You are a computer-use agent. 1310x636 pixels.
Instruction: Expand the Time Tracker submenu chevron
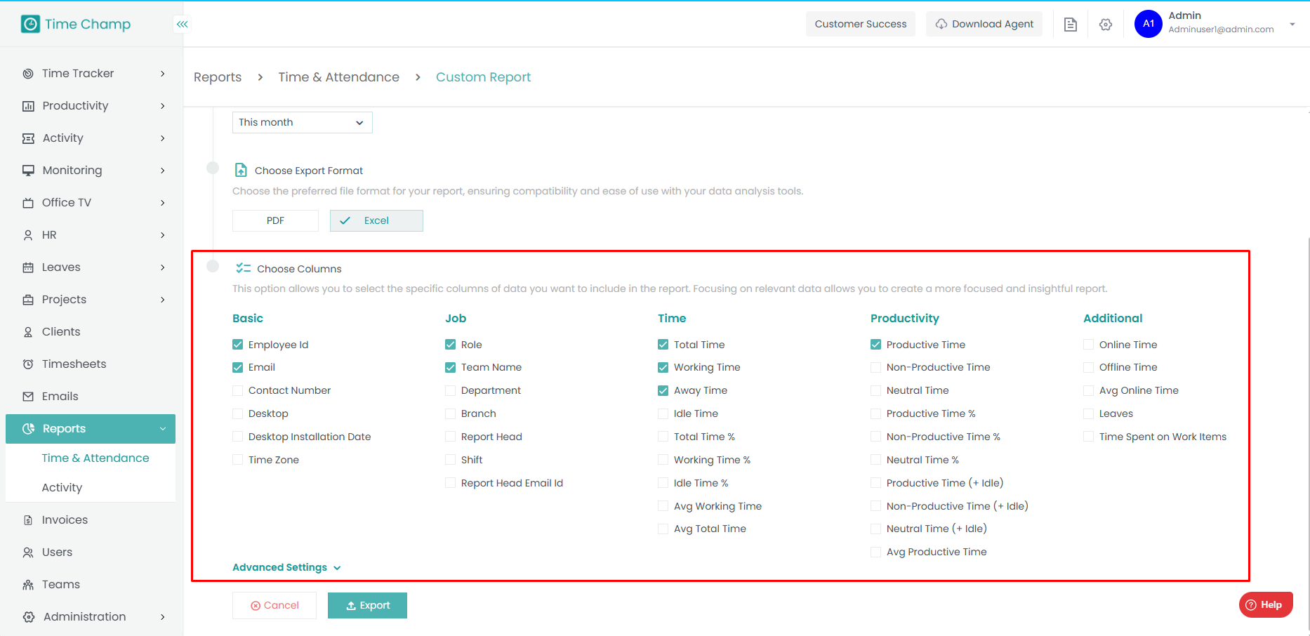click(x=163, y=74)
